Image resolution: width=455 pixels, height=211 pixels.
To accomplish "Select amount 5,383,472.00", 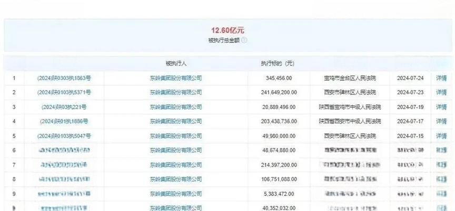I will click(x=279, y=194).
